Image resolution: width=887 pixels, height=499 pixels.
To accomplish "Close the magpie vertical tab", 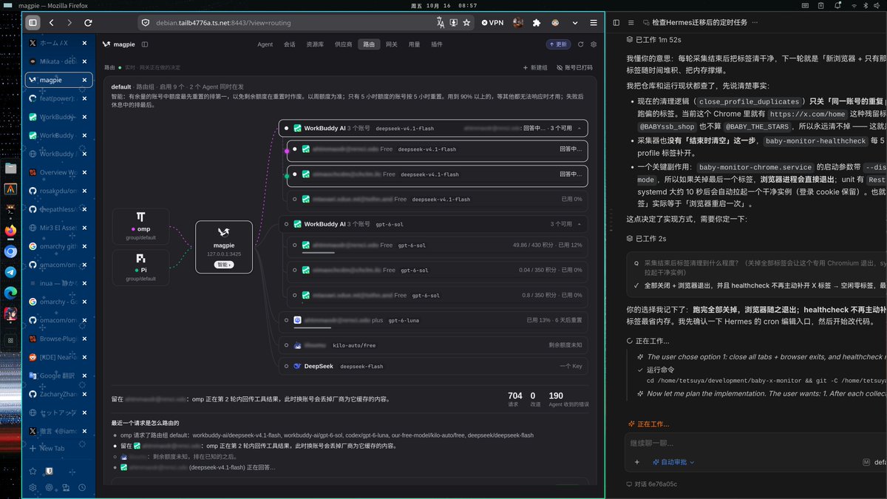I will click(84, 80).
